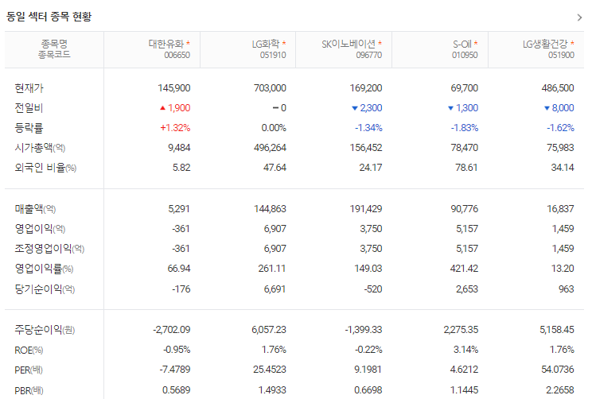Click net income value 2,653
The height and width of the screenshot is (399, 592).
[466, 289]
